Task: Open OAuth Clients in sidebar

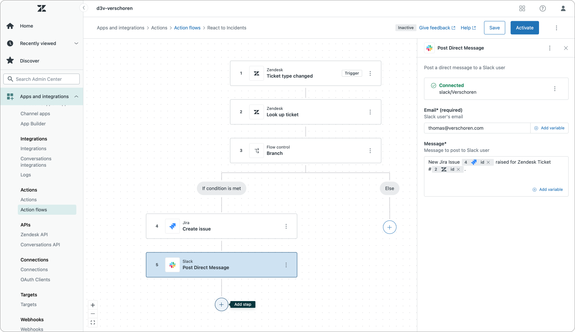Action: 35,280
